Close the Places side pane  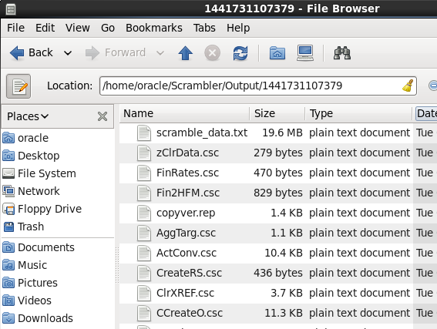[x=103, y=116]
